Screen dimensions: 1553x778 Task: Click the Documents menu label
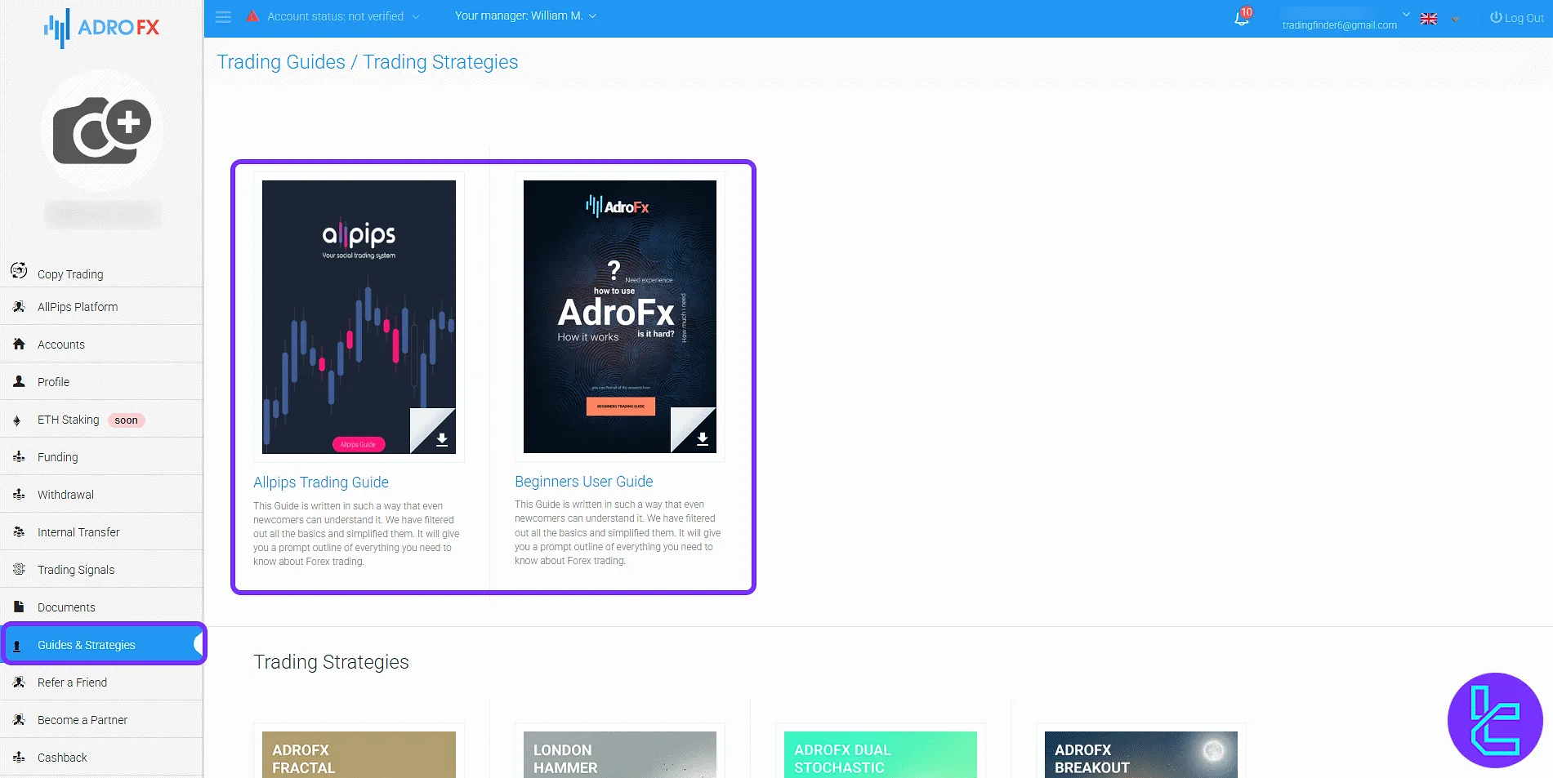click(66, 607)
